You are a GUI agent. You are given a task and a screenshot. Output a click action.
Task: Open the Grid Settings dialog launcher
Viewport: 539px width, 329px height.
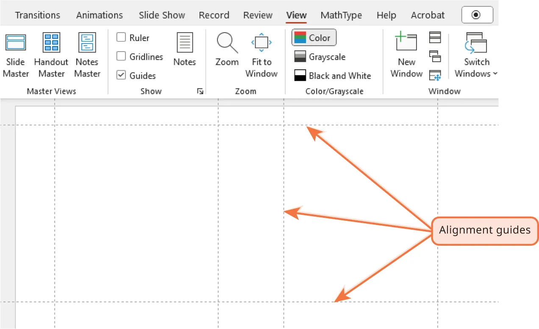[x=200, y=91]
